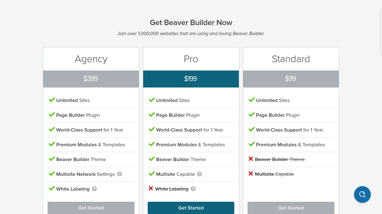
Task: Click the green check for Pro Beaver Builder Theme
Action: (x=152, y=159)
